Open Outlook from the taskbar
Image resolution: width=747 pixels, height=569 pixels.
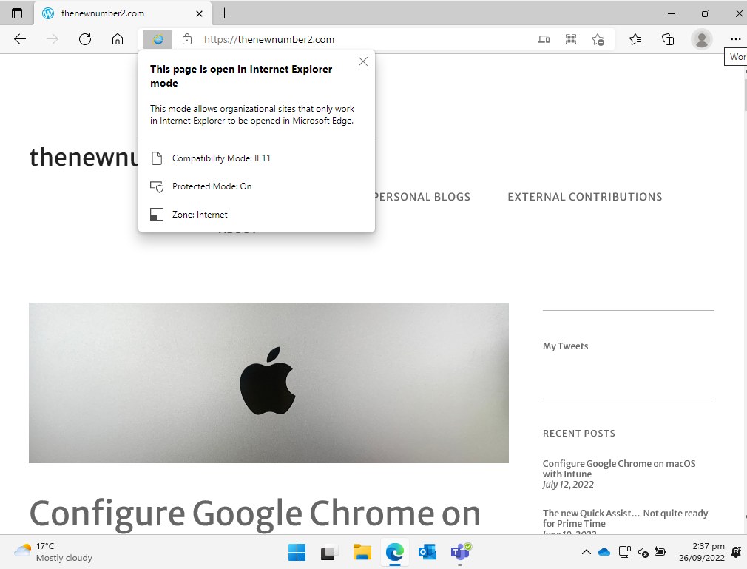click(427, 552)
